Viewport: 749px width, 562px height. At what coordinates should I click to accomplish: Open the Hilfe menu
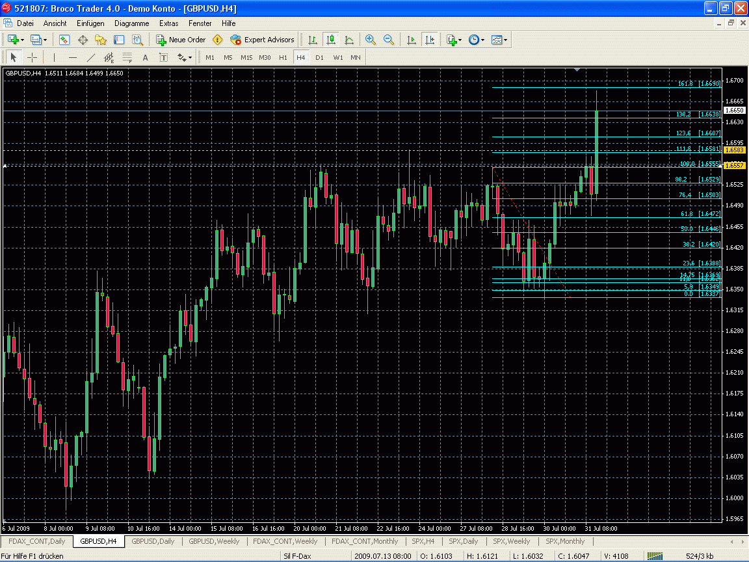pyautogui.click(x=228, y=23)
